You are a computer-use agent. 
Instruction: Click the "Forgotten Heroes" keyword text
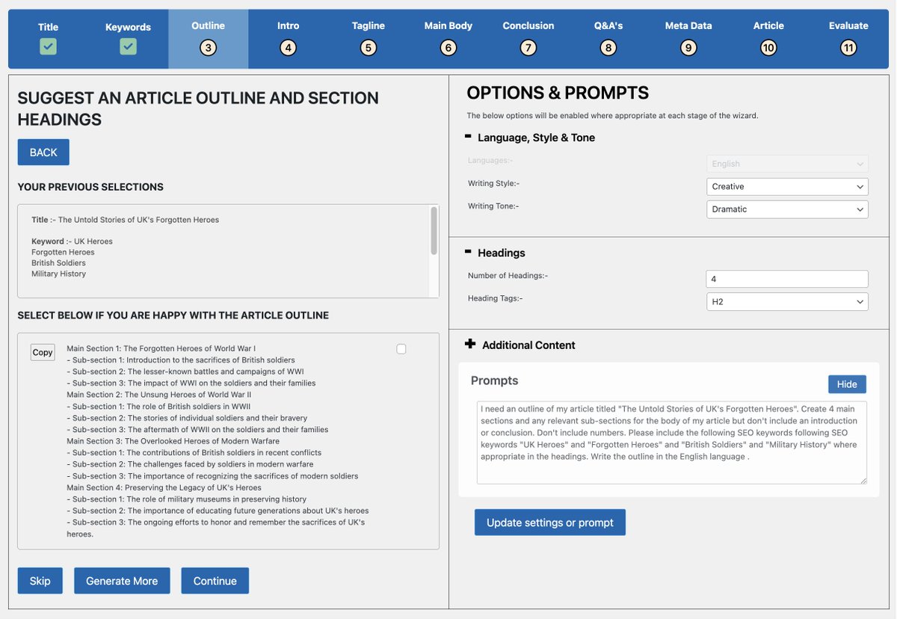(x=63, y=252)
